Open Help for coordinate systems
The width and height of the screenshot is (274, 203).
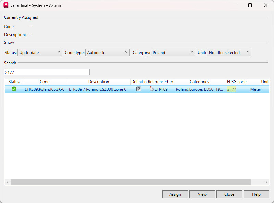point(256,194)
